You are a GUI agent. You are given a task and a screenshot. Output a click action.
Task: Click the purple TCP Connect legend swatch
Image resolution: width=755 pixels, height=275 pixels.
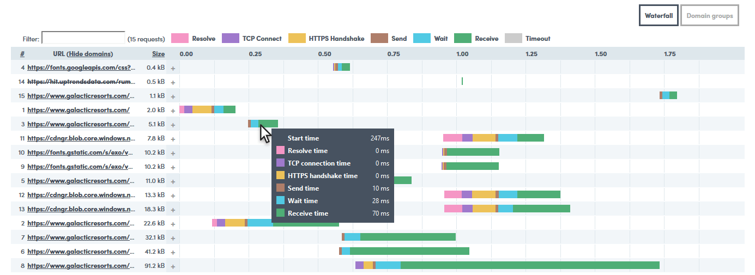coord(231,38)
